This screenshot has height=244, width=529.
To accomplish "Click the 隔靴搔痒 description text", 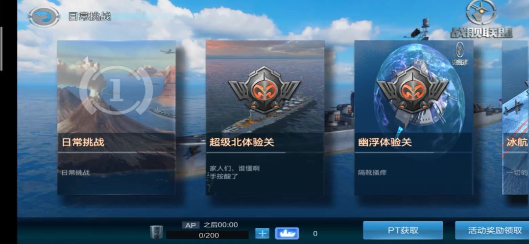I will point(372,172).
